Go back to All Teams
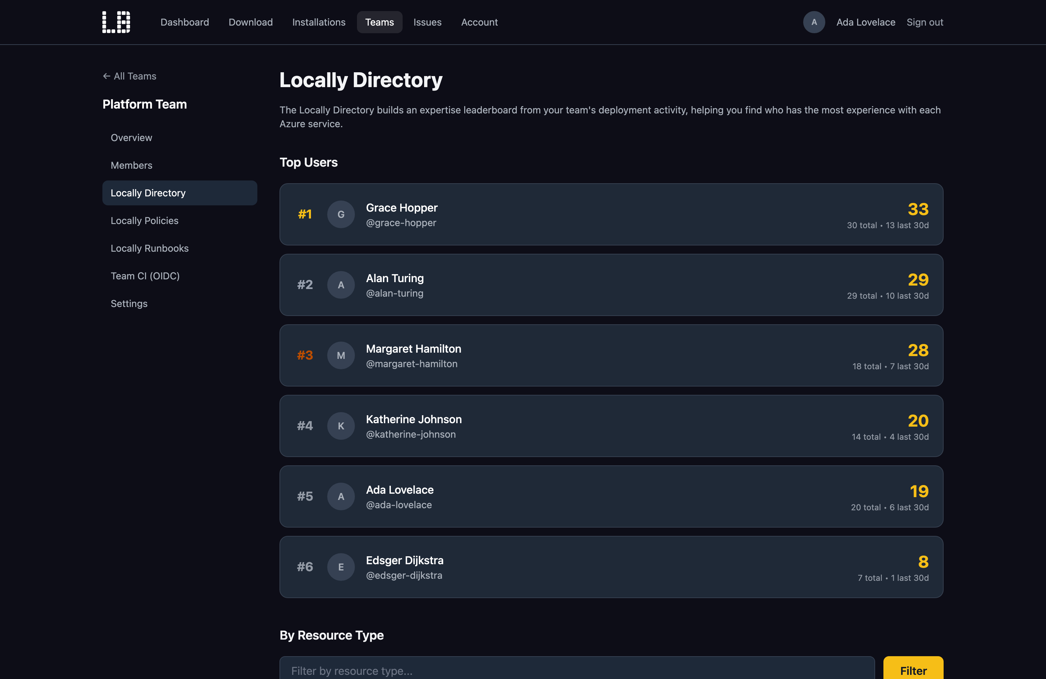The width and height of the screenshot is (1046, 679). (130, 76)
